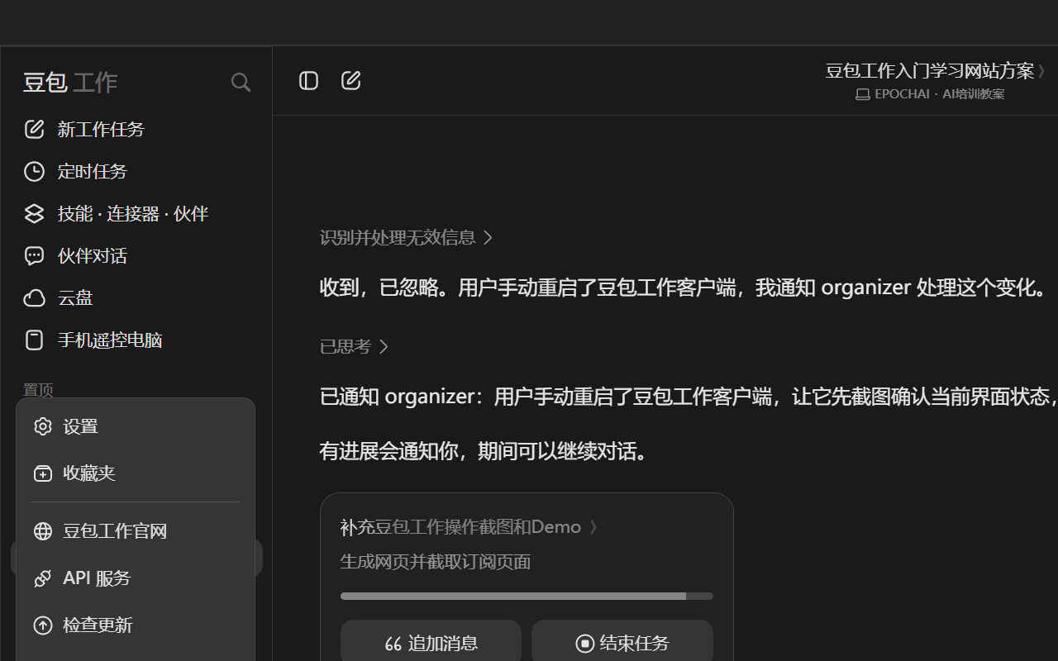
Task: Click EPOCHAI · AI培训教案 subtitle text
Action: tap(940, 94)
